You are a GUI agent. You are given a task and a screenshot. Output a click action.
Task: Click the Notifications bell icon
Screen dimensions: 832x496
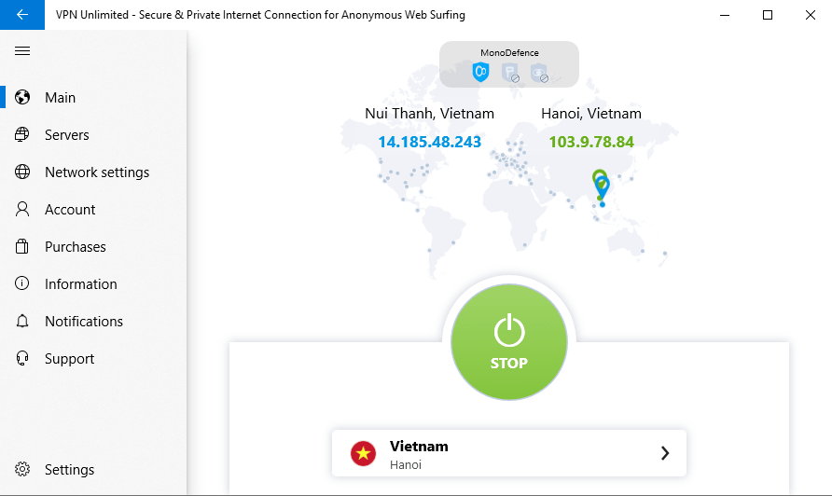[22, 321]
